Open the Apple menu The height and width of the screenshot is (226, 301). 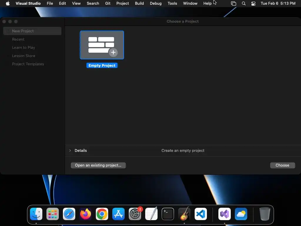8,3
